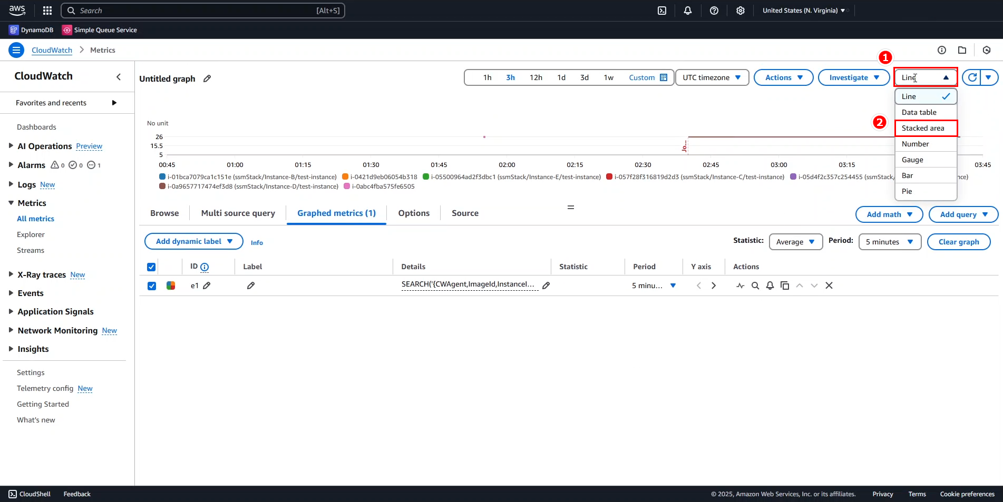This screenshot has height=502, width=1003.
Task: Remove metric e1 with the X icon
Action: point(829,285)
